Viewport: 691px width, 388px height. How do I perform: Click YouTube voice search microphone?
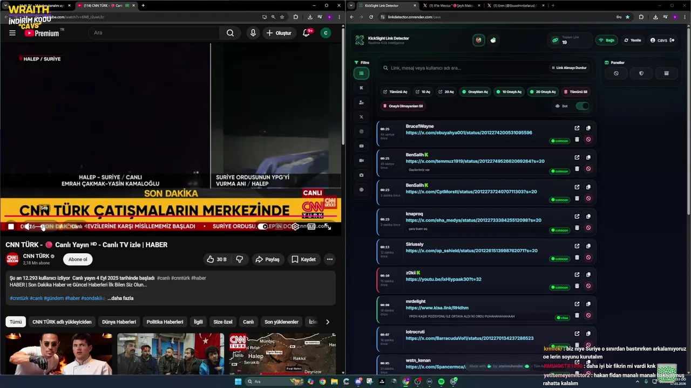[x=253, y=33]
